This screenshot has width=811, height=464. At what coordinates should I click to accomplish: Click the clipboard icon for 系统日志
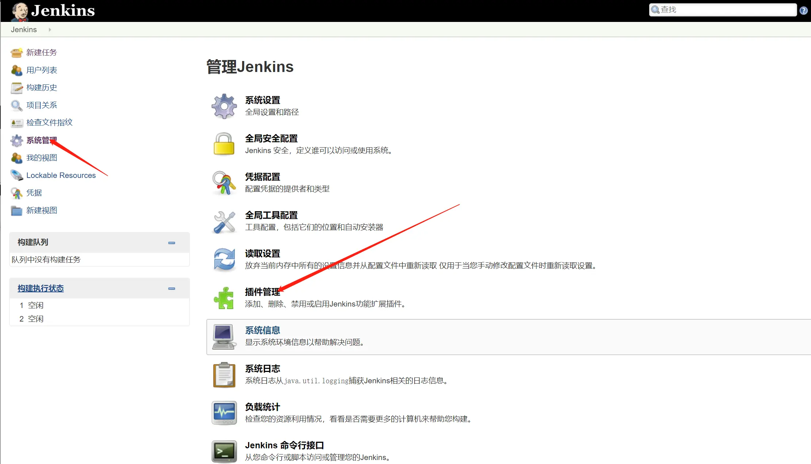(x=224, y=375)
